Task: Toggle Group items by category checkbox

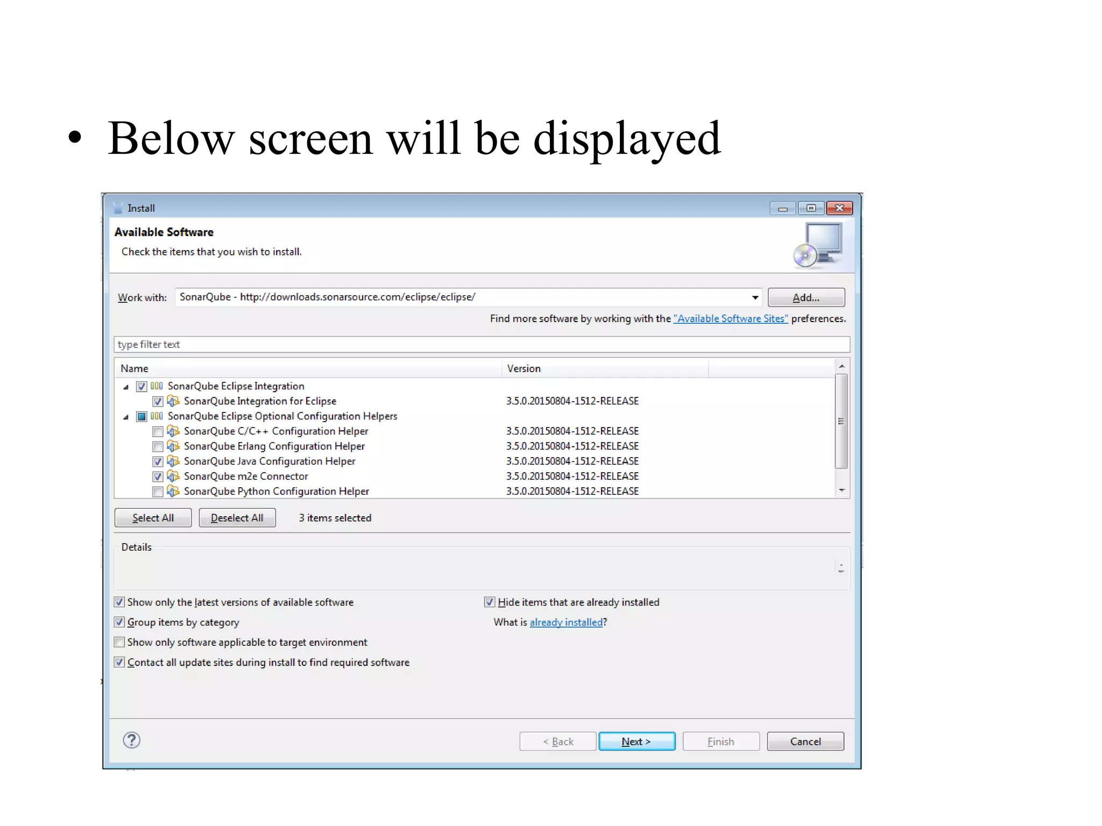Action: pos(119,622)
